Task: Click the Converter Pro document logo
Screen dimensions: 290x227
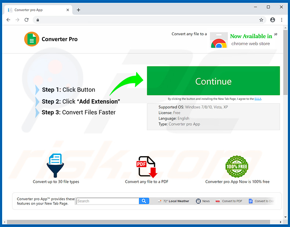Action: click(x=32, y=39)
